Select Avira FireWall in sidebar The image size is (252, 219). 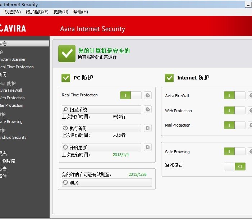pyautogui.click(x=11, y=90)
